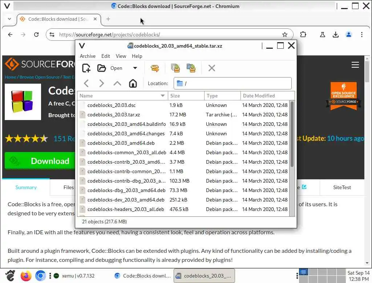372x283 pixels.
Task: Sort file list by Type column
Action: click(x=222, y=96)
